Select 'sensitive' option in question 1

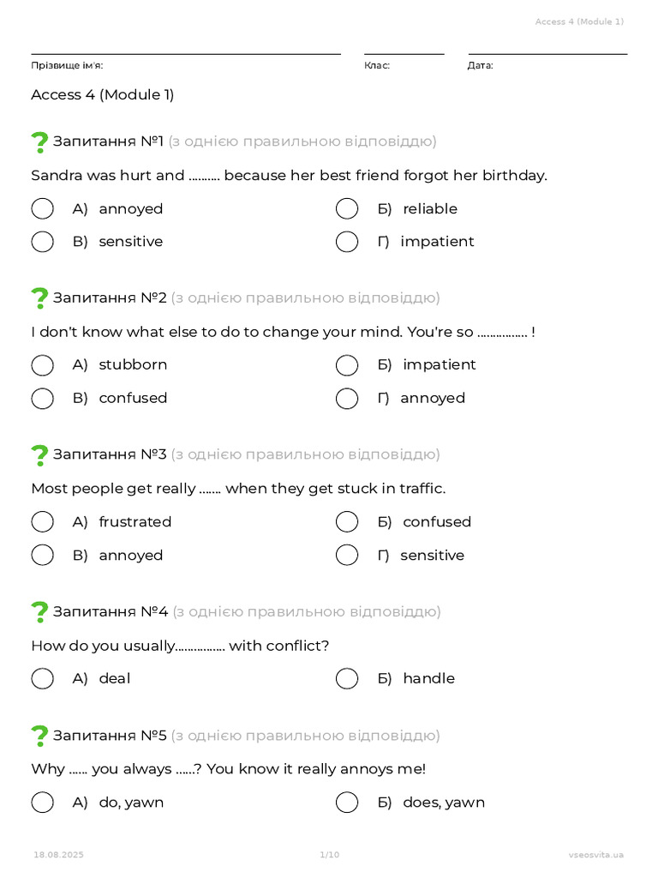(x=43, y=242)
